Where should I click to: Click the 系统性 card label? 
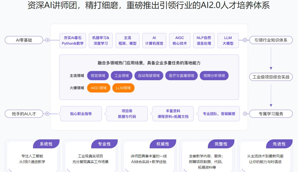(x=46, y=144)
